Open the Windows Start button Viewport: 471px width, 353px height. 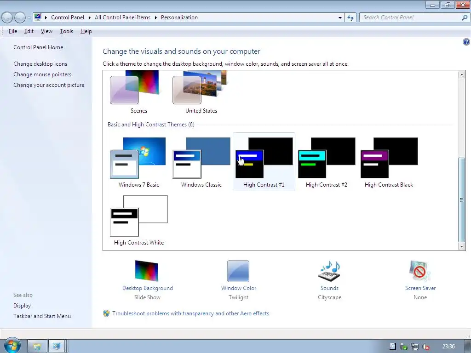[x=12, y=345]
